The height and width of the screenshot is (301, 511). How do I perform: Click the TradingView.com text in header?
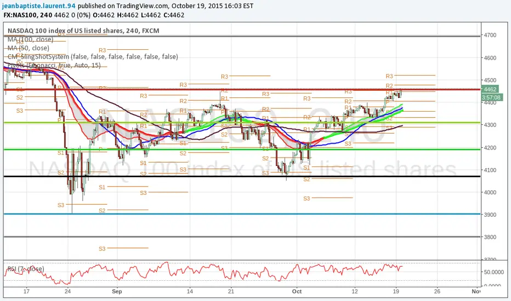click(x=143, y=6)
